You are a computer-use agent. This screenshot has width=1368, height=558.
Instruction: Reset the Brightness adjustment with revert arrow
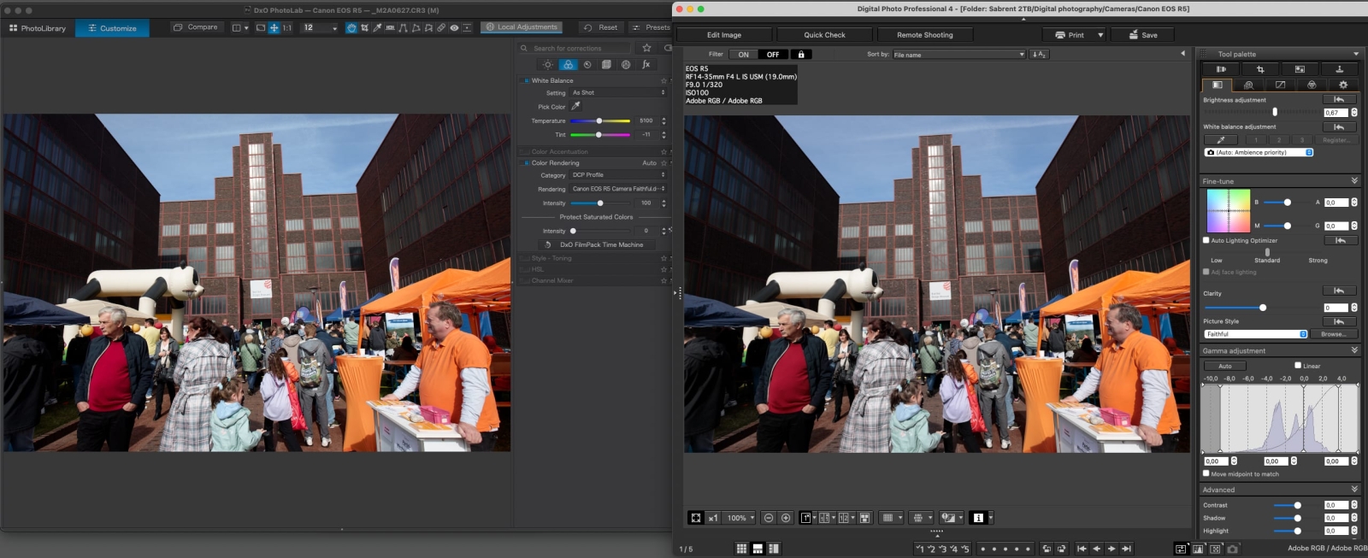1339,100
